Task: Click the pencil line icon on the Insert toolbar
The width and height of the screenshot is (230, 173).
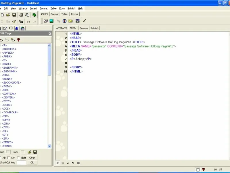Action: click(x=85, y=21)
